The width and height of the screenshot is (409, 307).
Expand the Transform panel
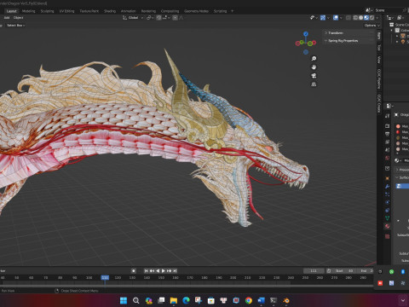pos(336,33)
